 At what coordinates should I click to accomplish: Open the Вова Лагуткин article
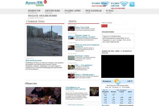(82, 27)
